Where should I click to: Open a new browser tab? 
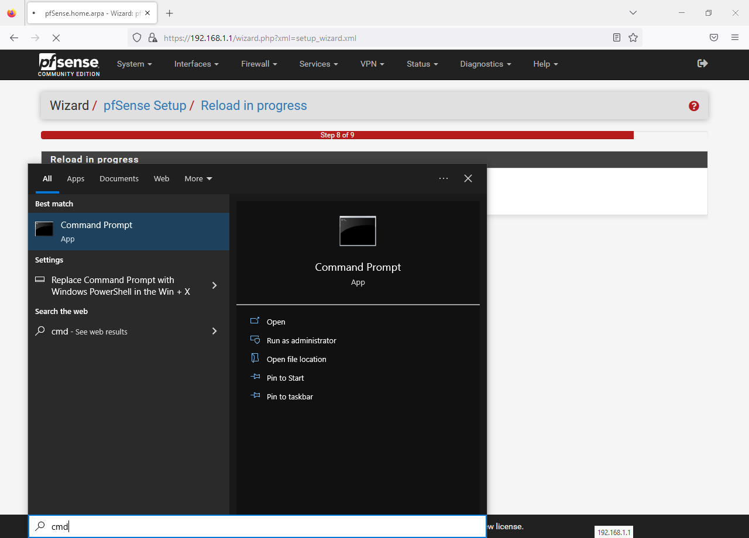coord(169,13)
